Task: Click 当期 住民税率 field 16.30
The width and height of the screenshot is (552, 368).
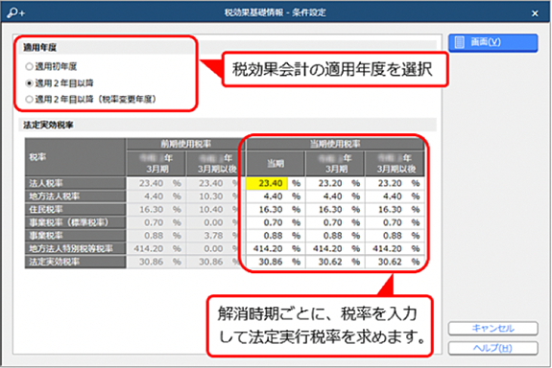Action: coord(267,210)
